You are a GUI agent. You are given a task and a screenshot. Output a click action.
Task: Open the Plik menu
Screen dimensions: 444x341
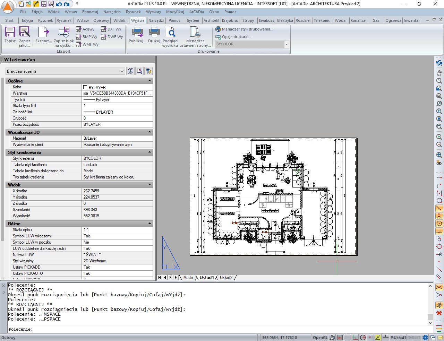[23, 12]
